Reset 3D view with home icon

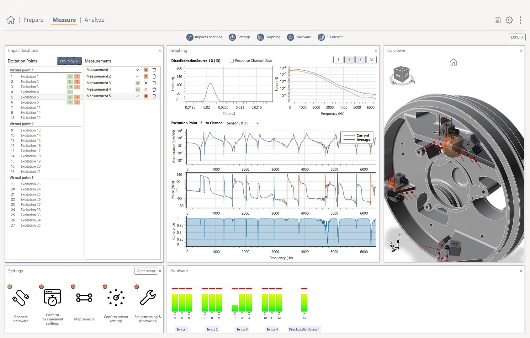pyautogui.click(x=453, y=62)
